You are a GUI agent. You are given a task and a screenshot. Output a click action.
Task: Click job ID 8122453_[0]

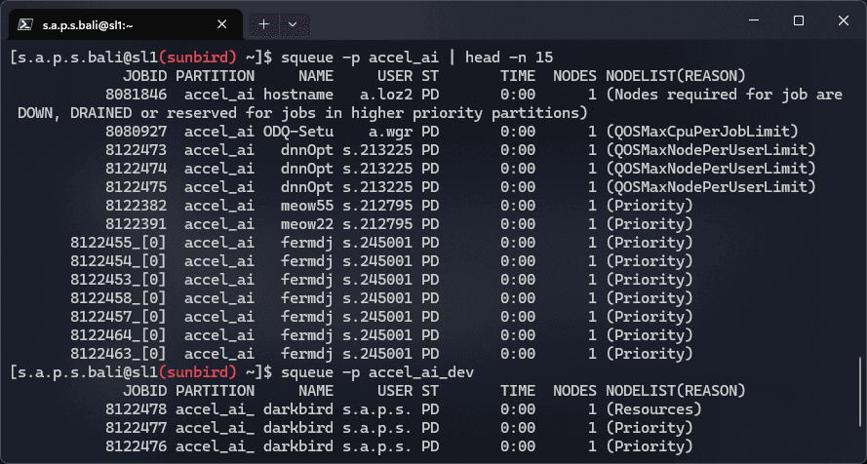click(118, 280)
